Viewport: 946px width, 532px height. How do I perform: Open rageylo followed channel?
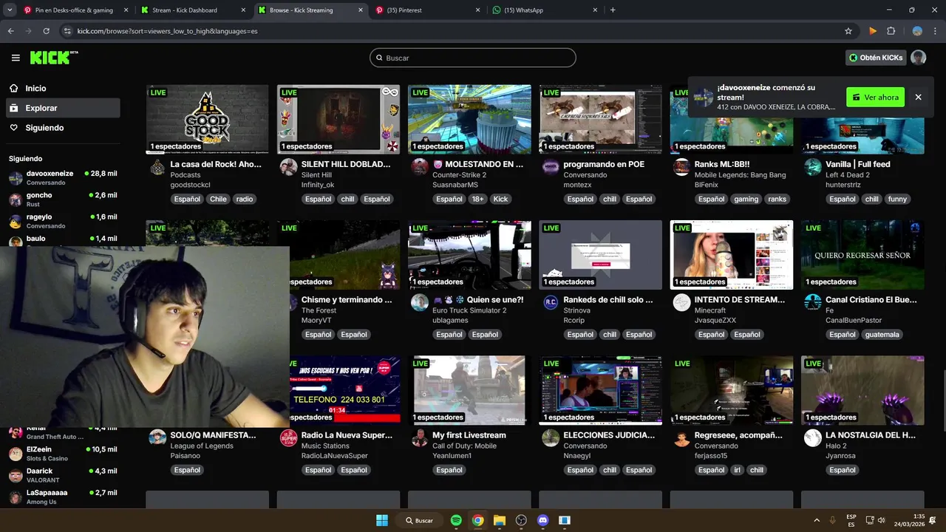[62, 222]
